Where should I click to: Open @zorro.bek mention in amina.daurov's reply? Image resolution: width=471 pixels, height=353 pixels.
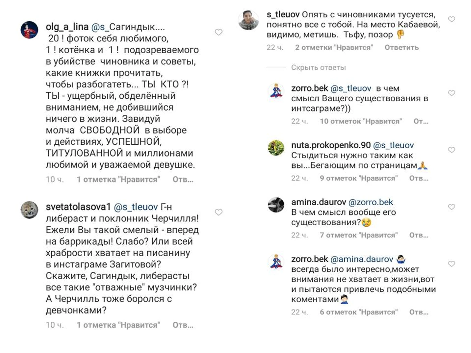click(x=371, y=202)
